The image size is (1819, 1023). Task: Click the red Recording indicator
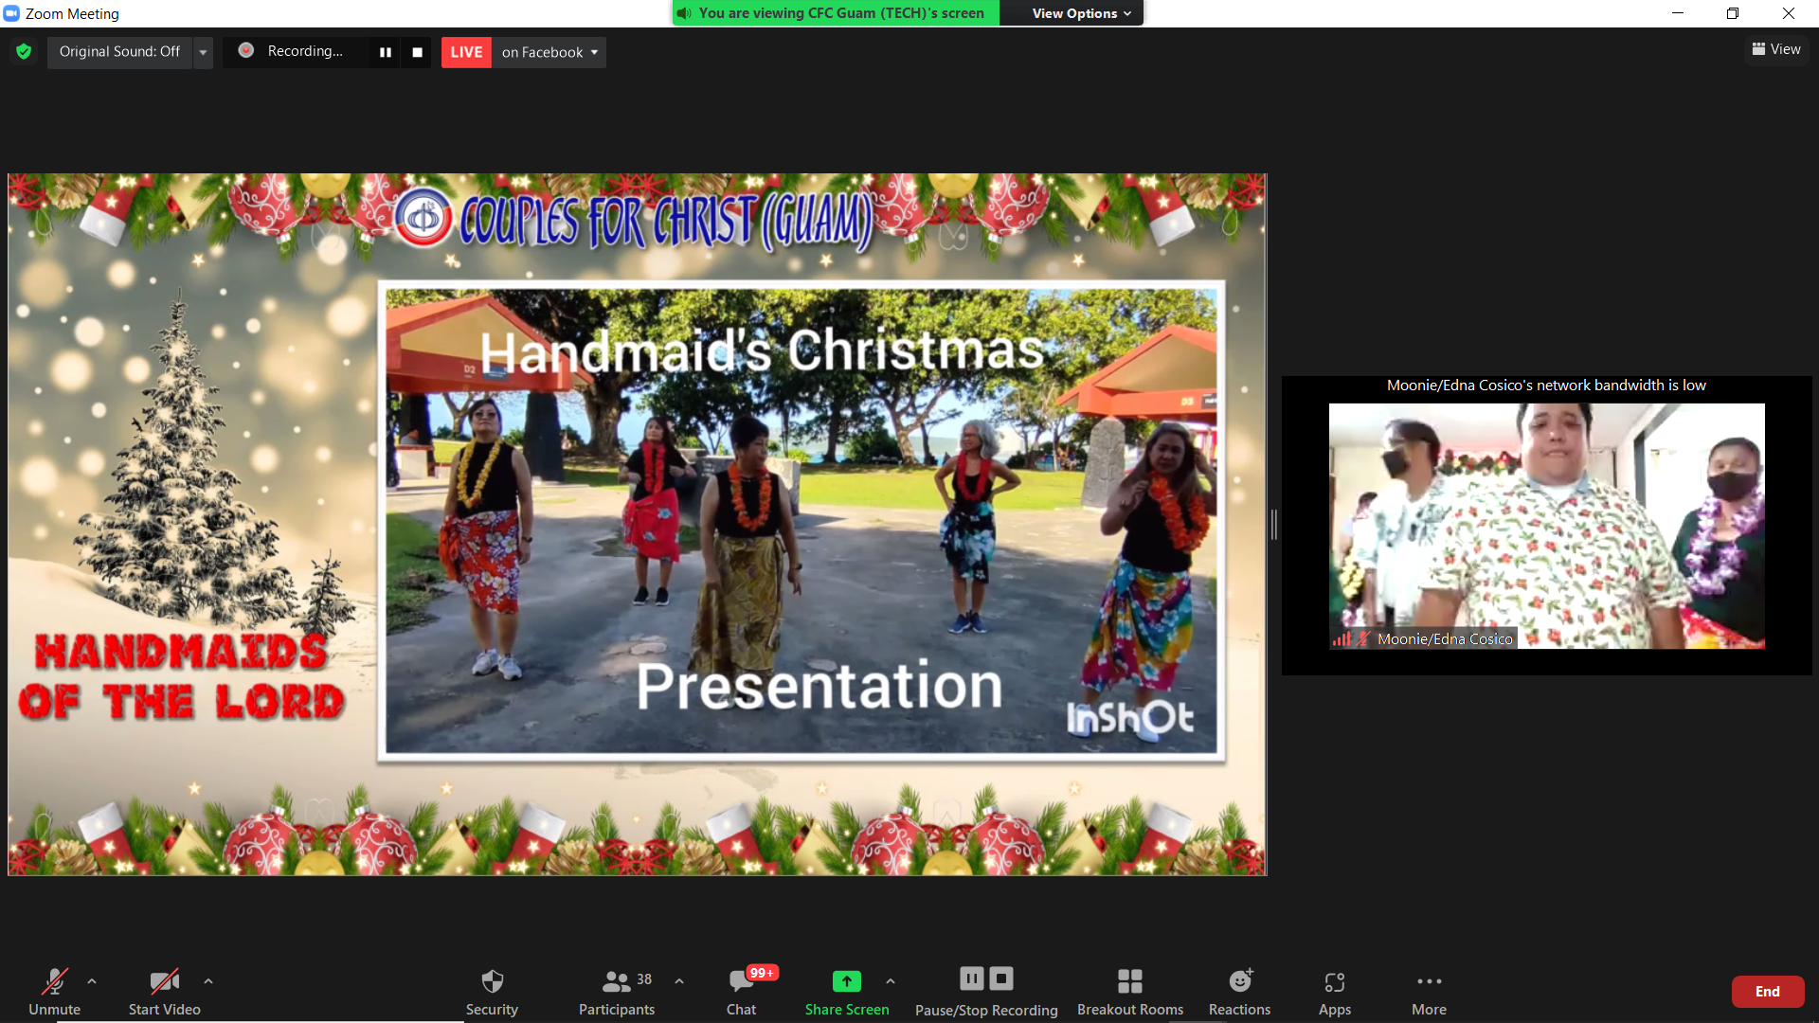coord(246,51)
